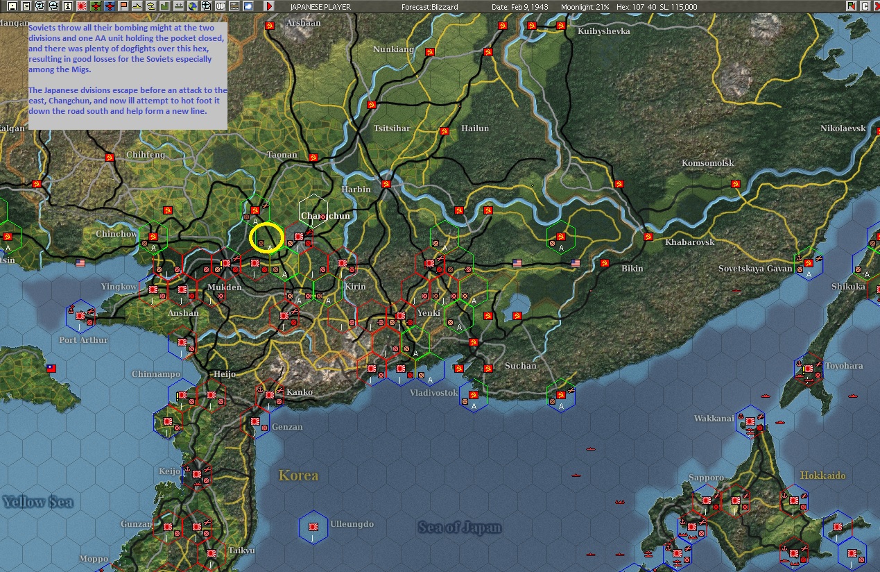The height and width of the screenshot is (572, 880).
Task: Select the Soviet flag at Komsomolsk
Action: [734, 185]
